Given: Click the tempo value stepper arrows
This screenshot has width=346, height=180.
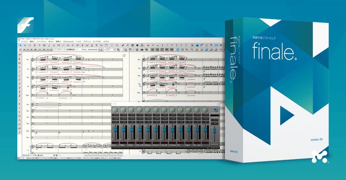Looking at the screenshot, I should tap(115, 50).
